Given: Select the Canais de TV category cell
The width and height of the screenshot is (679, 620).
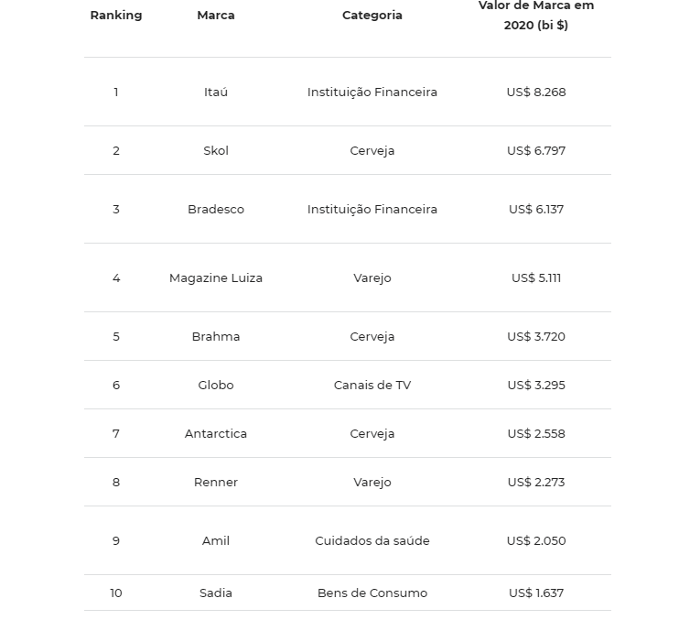Looking at the screenshot, I should [372, 385].
